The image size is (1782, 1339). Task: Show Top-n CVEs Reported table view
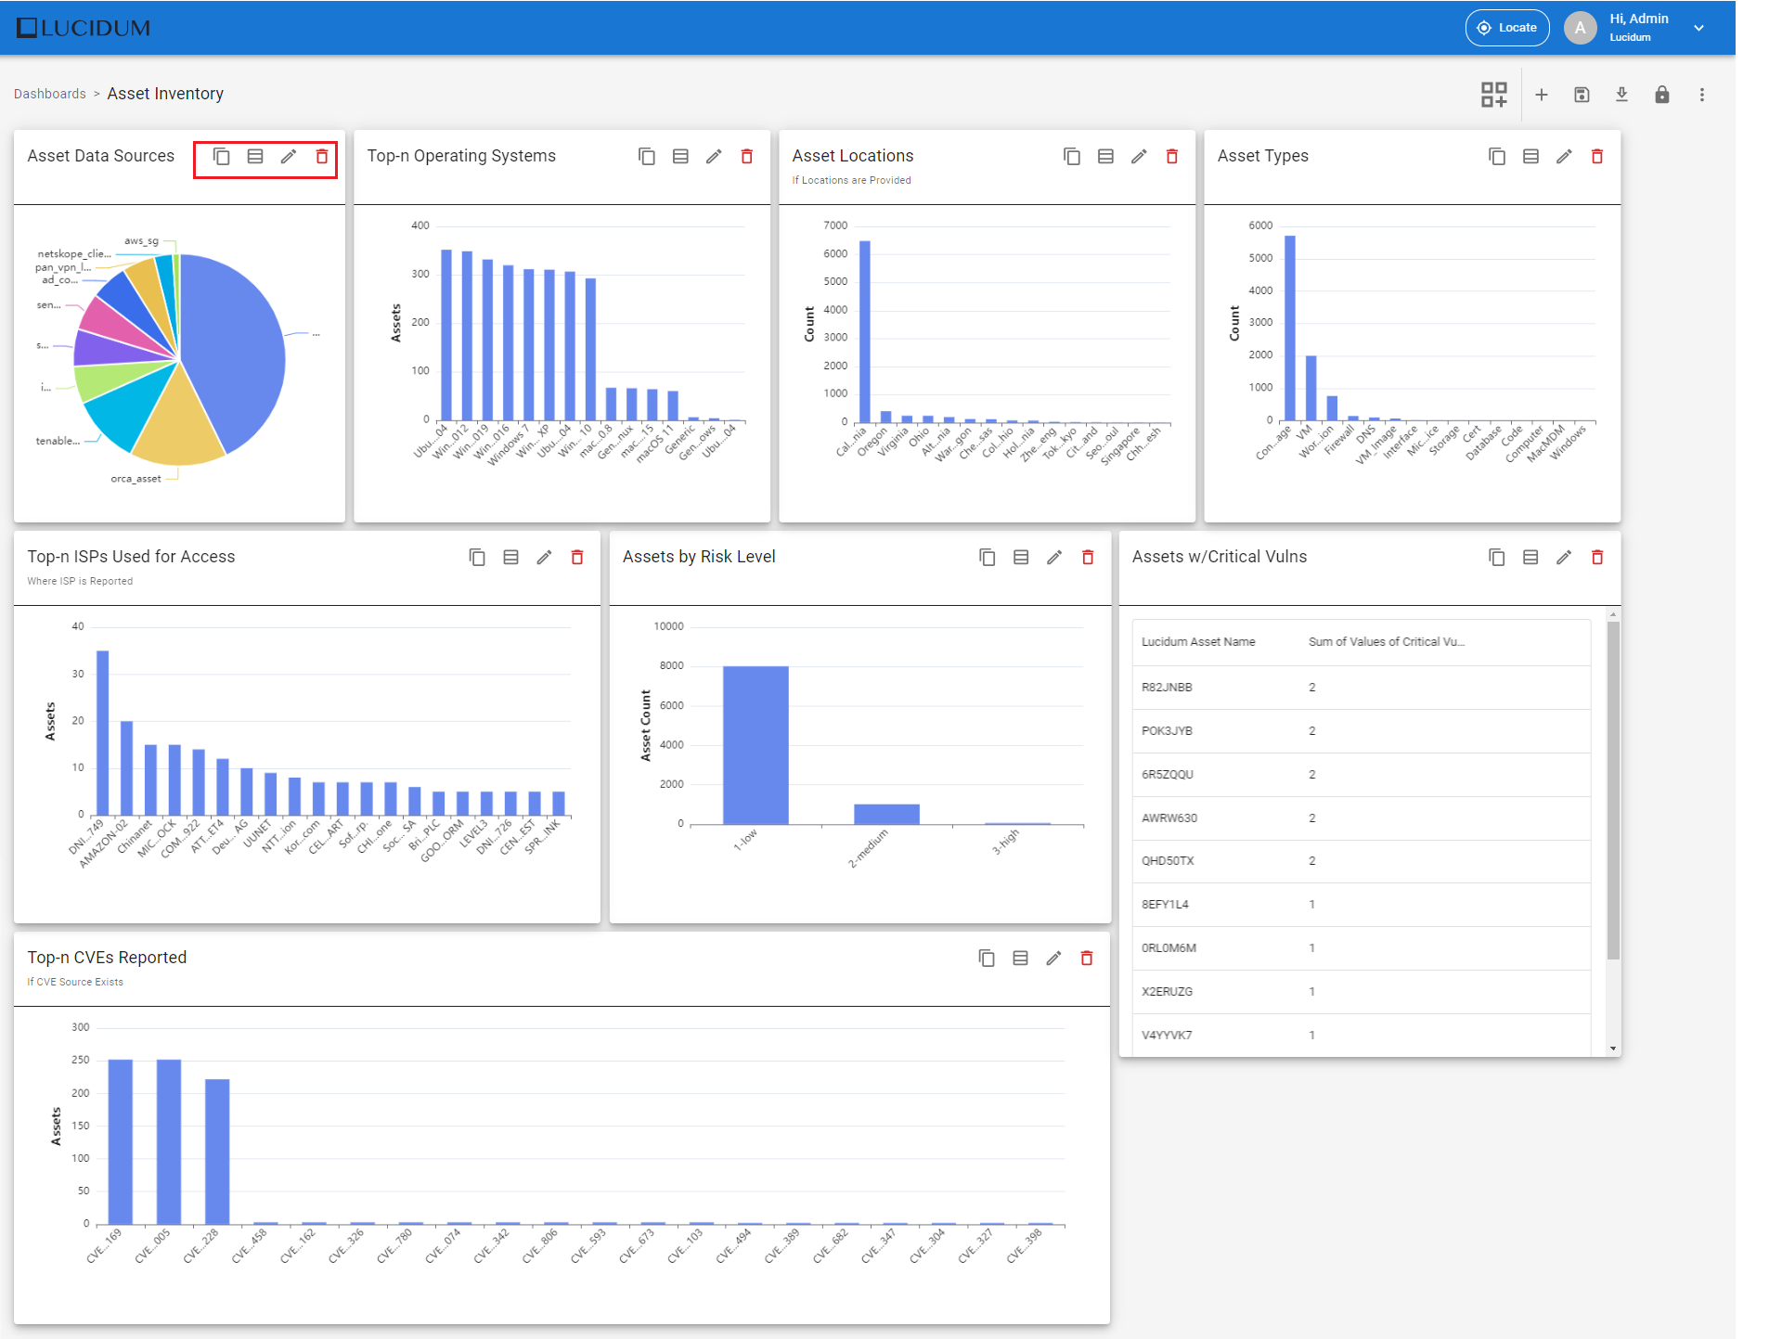(1020, 958)
